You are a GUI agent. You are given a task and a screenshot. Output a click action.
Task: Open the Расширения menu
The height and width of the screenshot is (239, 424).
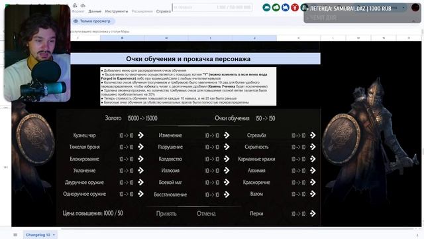pyautogui.click(x=142, y=11)
